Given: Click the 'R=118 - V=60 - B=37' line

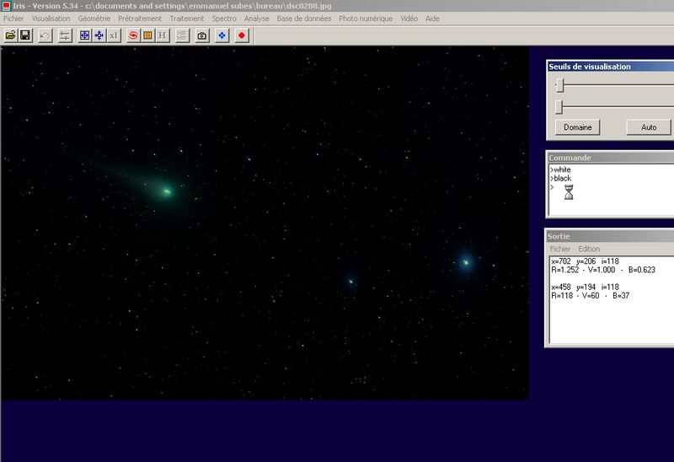Looking at the screenshot, I should pos(591,296).
